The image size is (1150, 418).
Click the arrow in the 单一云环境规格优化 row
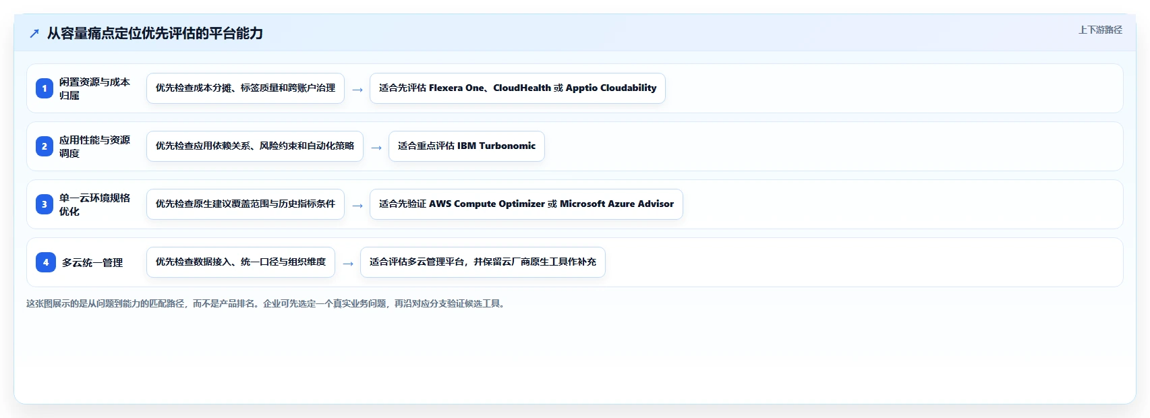coord(357,206)
